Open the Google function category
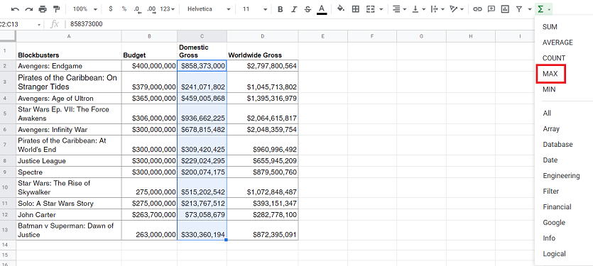 554,223
